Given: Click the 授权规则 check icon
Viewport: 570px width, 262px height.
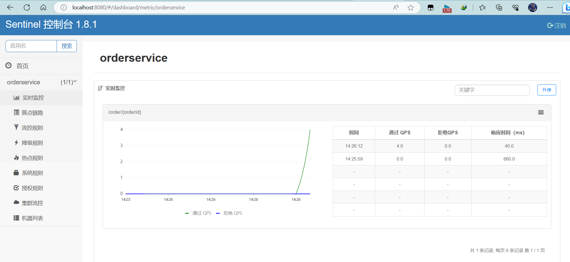Looking at the screenshot, I should [16, 188].
